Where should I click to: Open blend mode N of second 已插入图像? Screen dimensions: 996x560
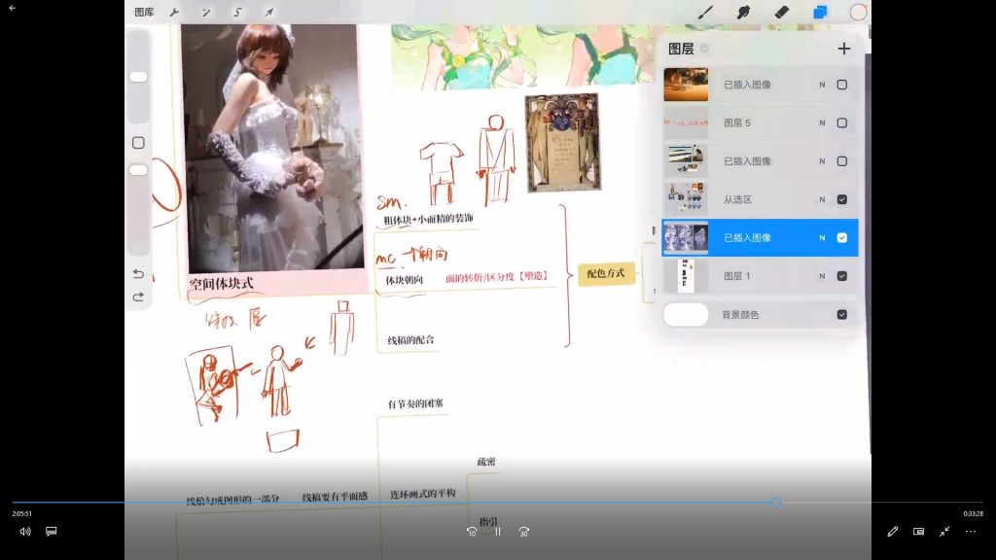click(822, 161)
